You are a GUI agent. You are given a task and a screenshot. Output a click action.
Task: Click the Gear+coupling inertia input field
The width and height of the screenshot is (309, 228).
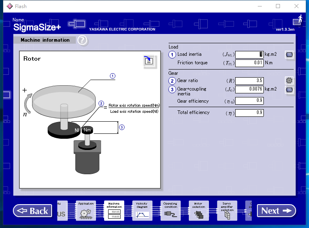249,89
